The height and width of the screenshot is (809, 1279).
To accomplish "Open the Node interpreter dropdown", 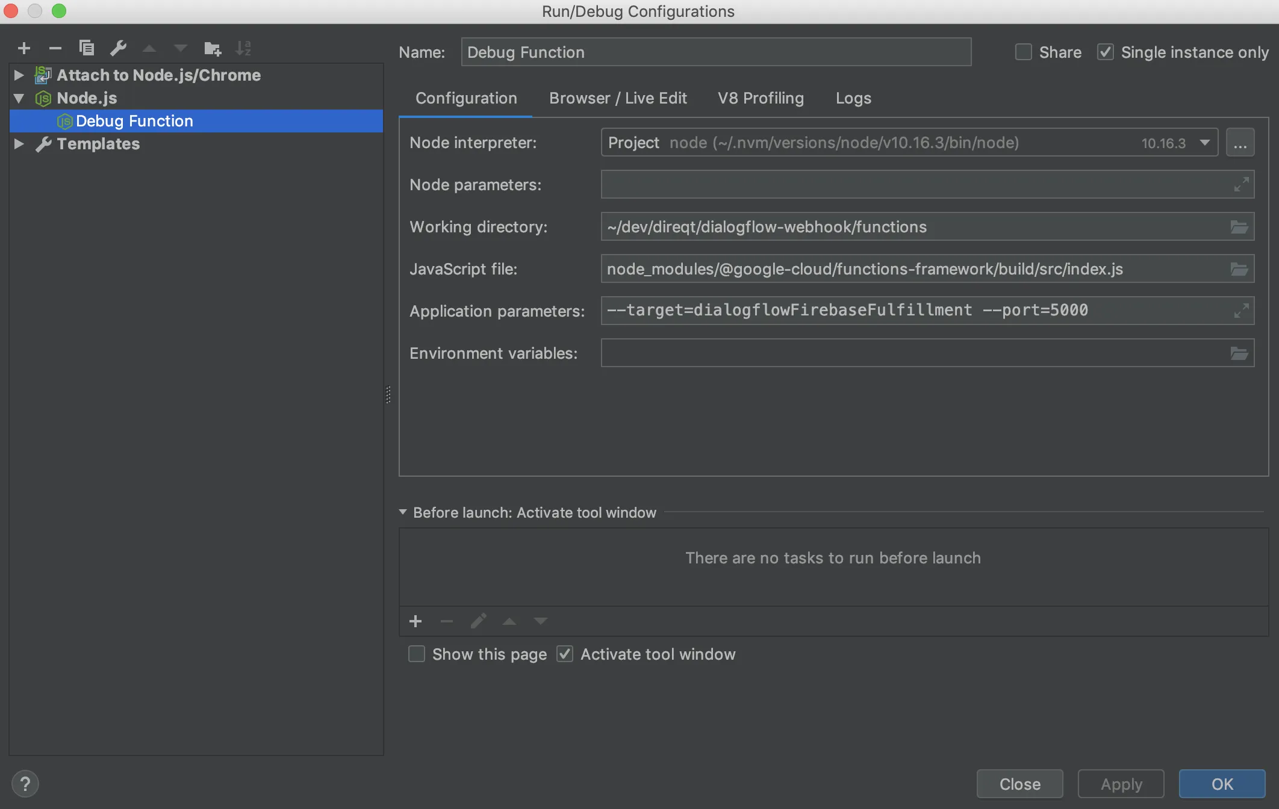I will click(x=1204, y=143).
